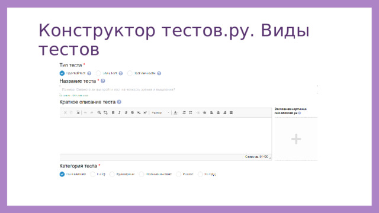Select the checked first test type radio

coord(62,73)
